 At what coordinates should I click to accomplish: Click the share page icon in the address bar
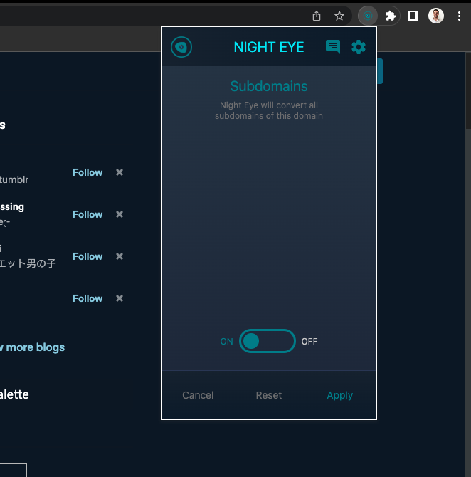(317, 16)
